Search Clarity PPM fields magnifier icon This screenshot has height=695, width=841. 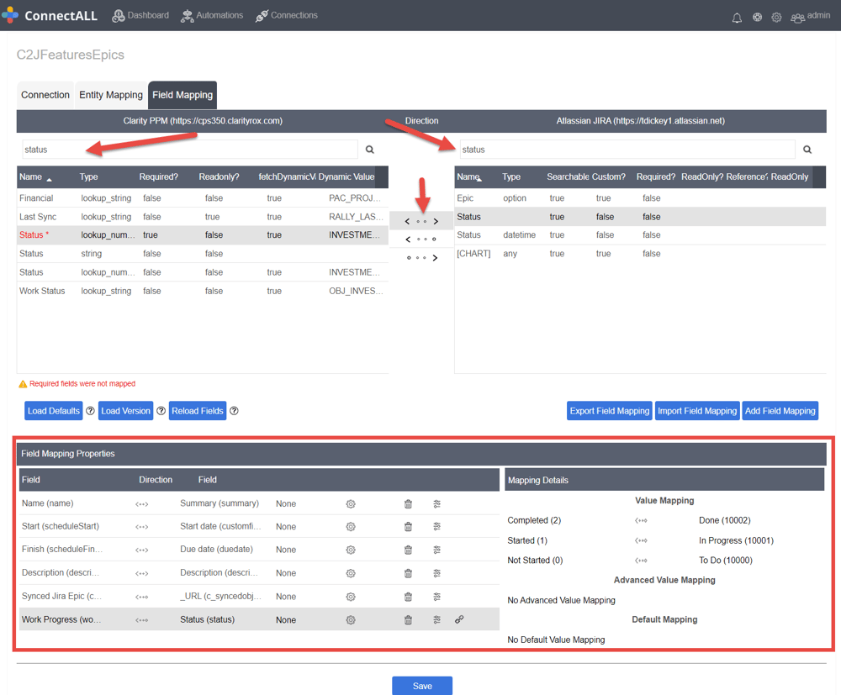pyautogui.click(x=369, y=150)
